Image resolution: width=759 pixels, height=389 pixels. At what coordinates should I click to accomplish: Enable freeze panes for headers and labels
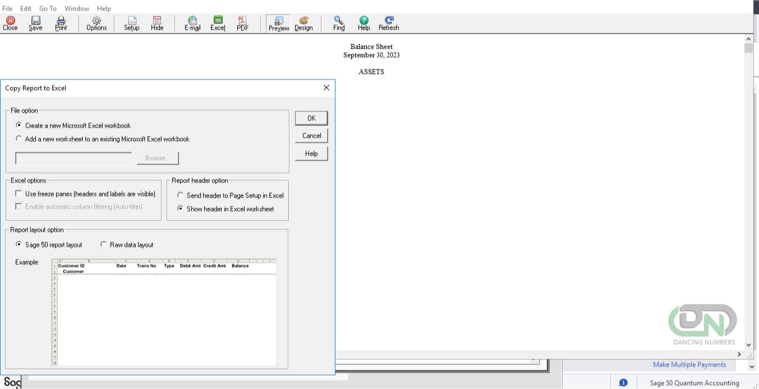click(x=19, y=193)
